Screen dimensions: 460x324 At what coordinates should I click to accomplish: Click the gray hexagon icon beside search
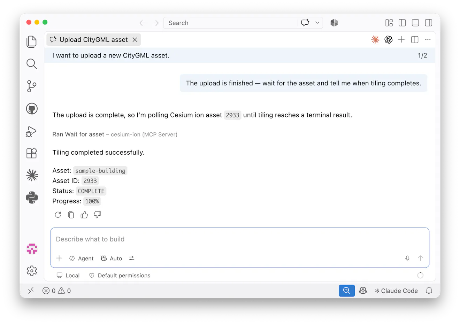[x=334, y=23]
